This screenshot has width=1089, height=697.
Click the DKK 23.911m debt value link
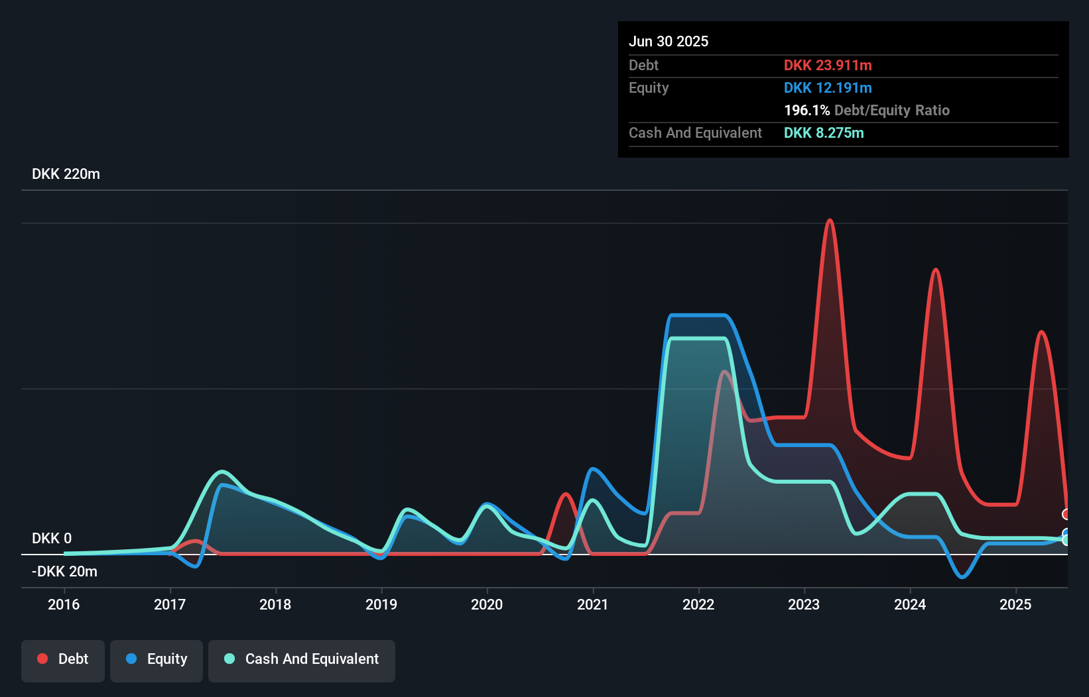(828, 65)
